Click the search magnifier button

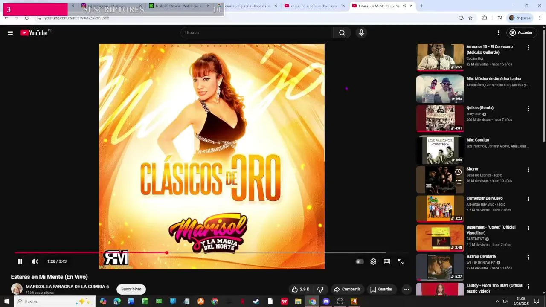click(342, 33)
